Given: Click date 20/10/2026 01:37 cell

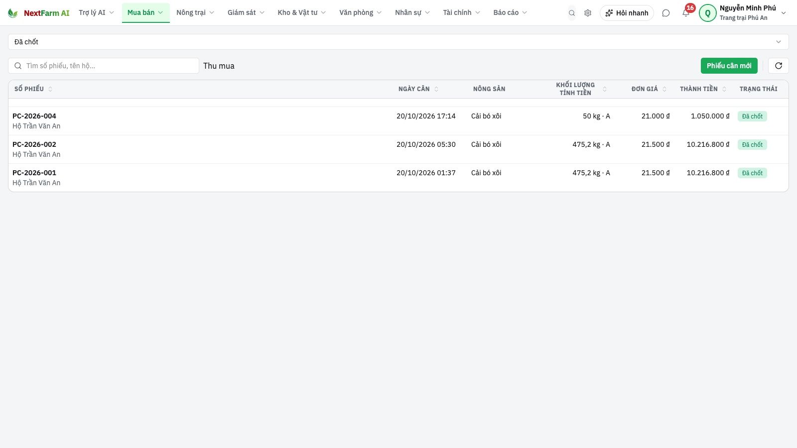Looking at the screenshot, I should click(426, 173).
